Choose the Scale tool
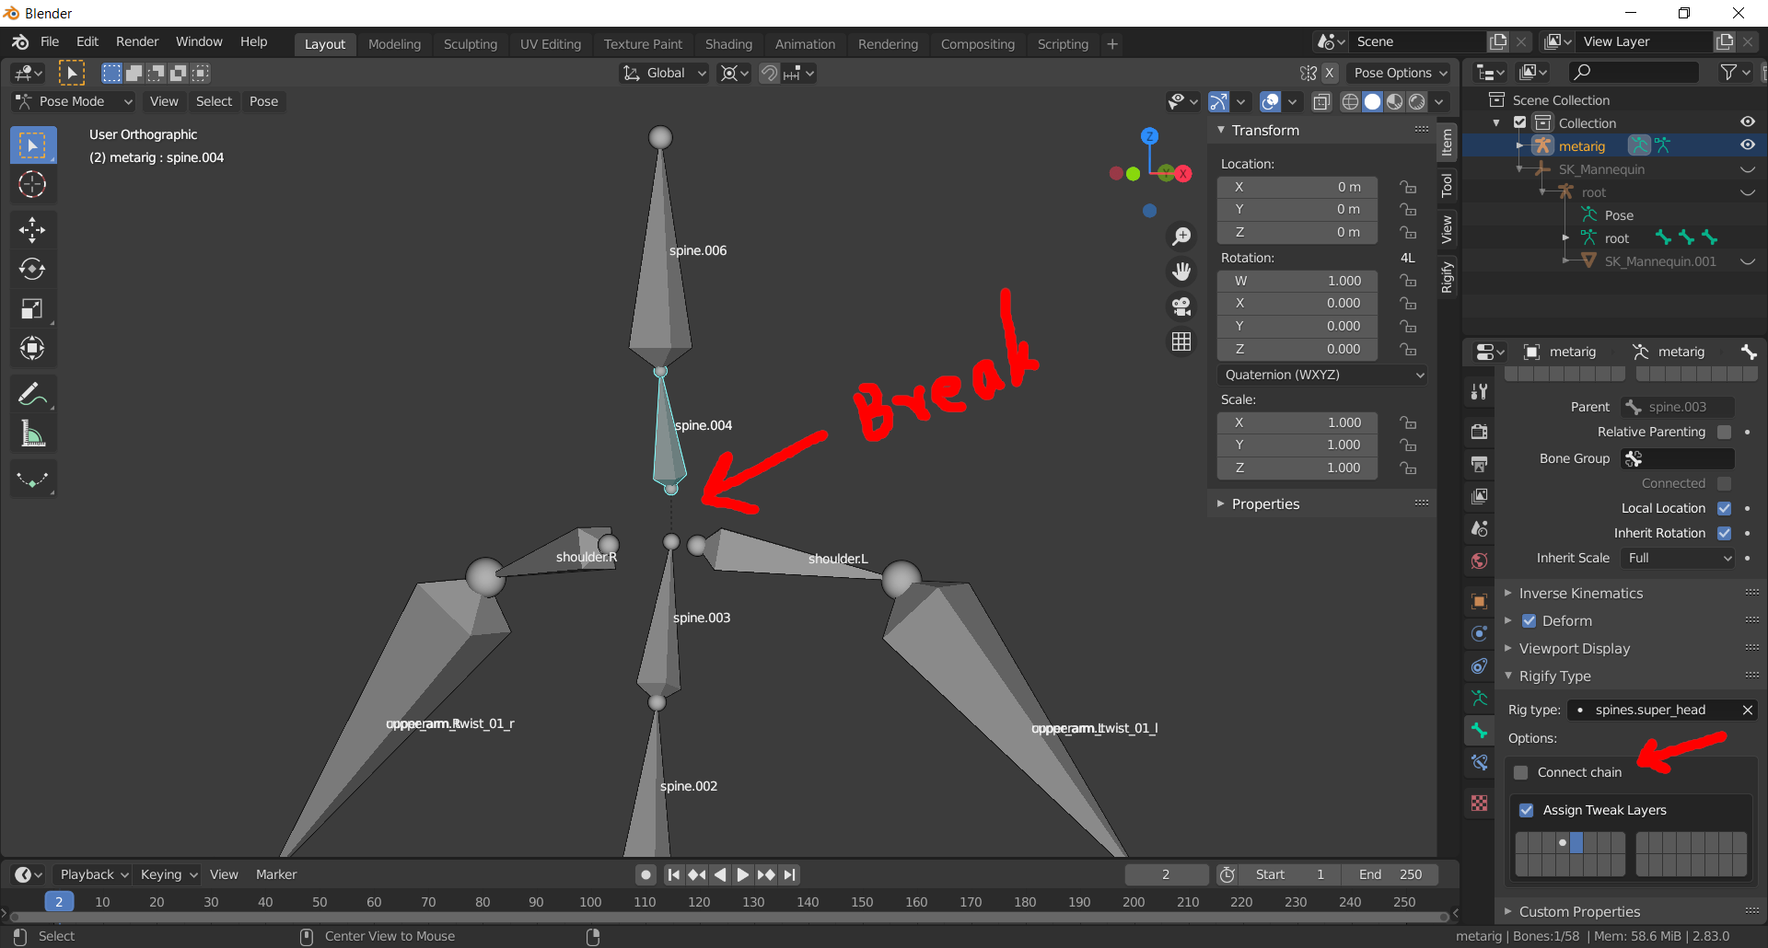Viewport: 1768px width, 948px height. pos(32,308)
